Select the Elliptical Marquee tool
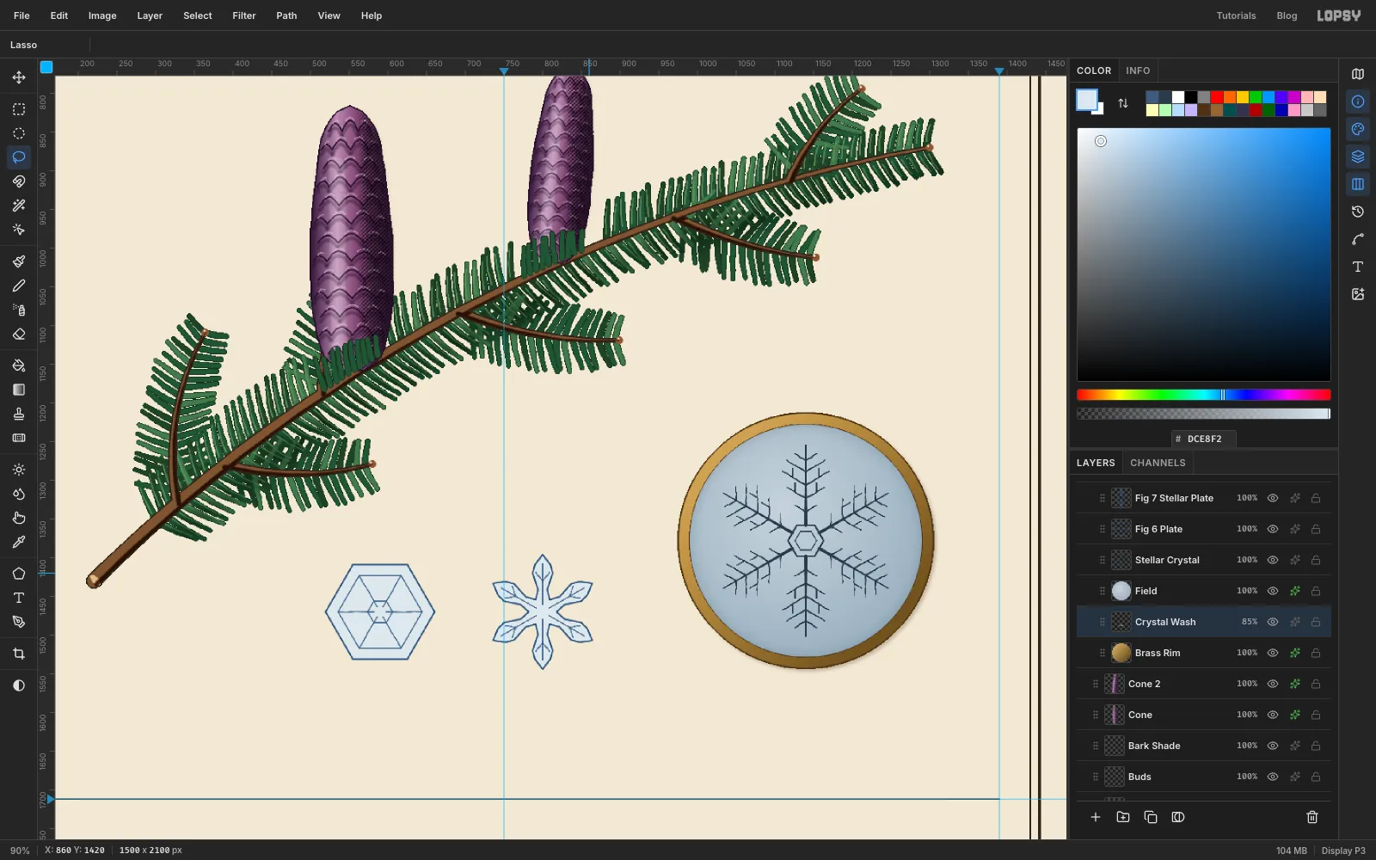 pyautogui.click(x=19, y=133)
